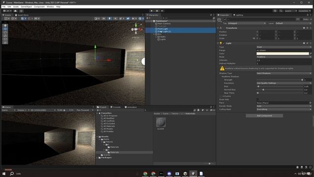314x177 pixels.
Task: Open the Tag dropdown
Action: click(x=247, y=23)
